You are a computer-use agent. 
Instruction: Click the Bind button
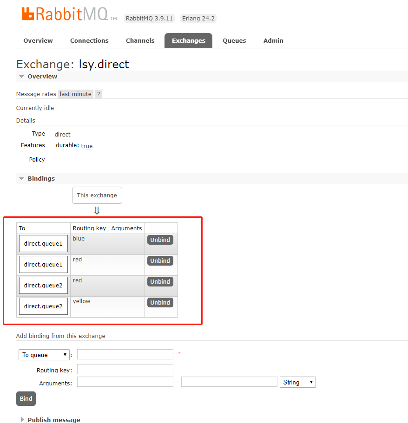tap(26, 398)
